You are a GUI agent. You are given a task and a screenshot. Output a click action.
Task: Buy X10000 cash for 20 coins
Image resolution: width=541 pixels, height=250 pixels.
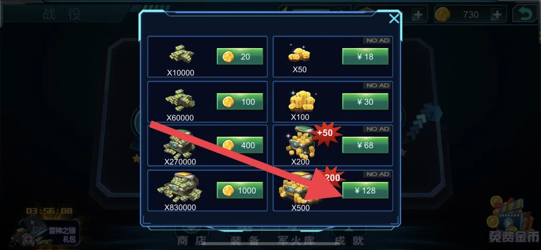coord(240,56)
